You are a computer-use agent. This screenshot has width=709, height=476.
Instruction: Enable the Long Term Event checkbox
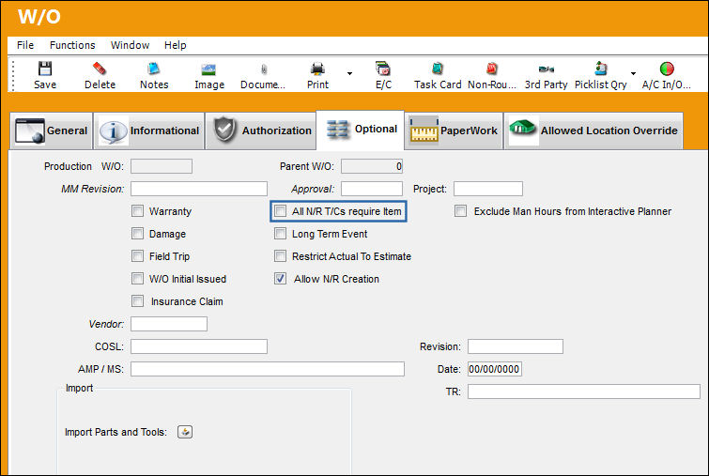[281, 233]
